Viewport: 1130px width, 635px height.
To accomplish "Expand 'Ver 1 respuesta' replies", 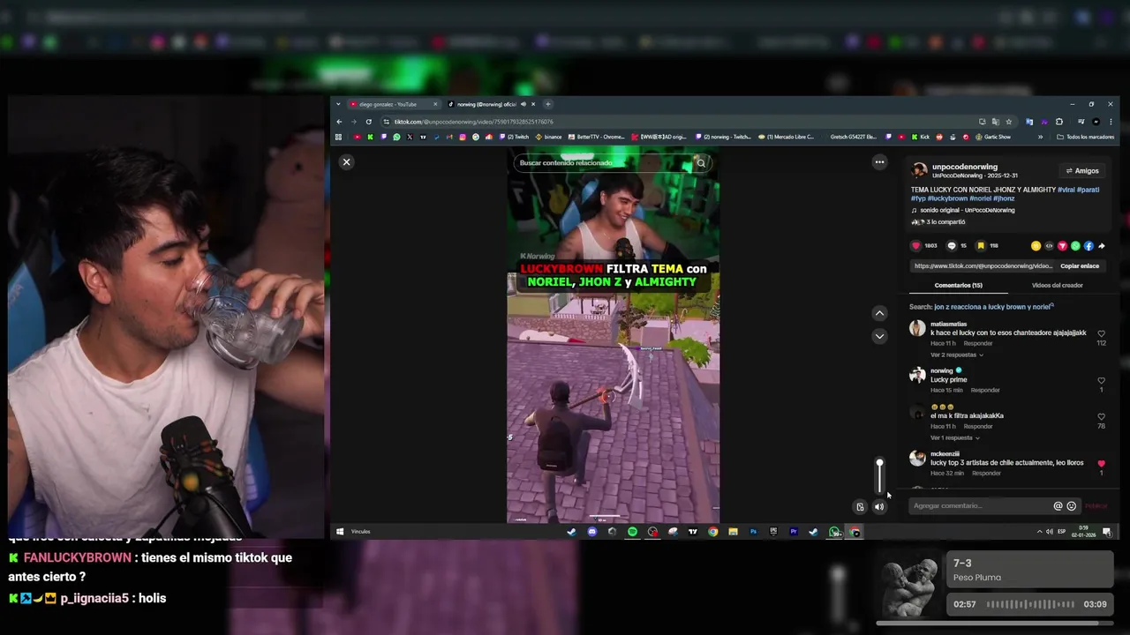I will [x=957, y=437].
